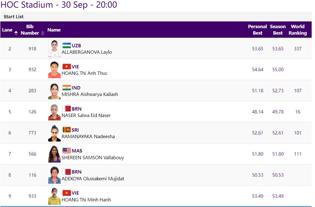Image resolution: width=315 pixels, height=207 pixels.
Task: Open NASER Salwa Eid Naser photo
Action: 54,112
